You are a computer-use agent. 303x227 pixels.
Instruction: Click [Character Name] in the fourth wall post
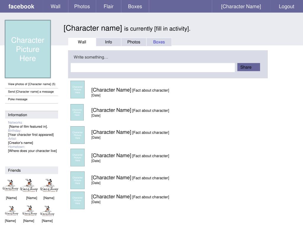click(111, 155)
